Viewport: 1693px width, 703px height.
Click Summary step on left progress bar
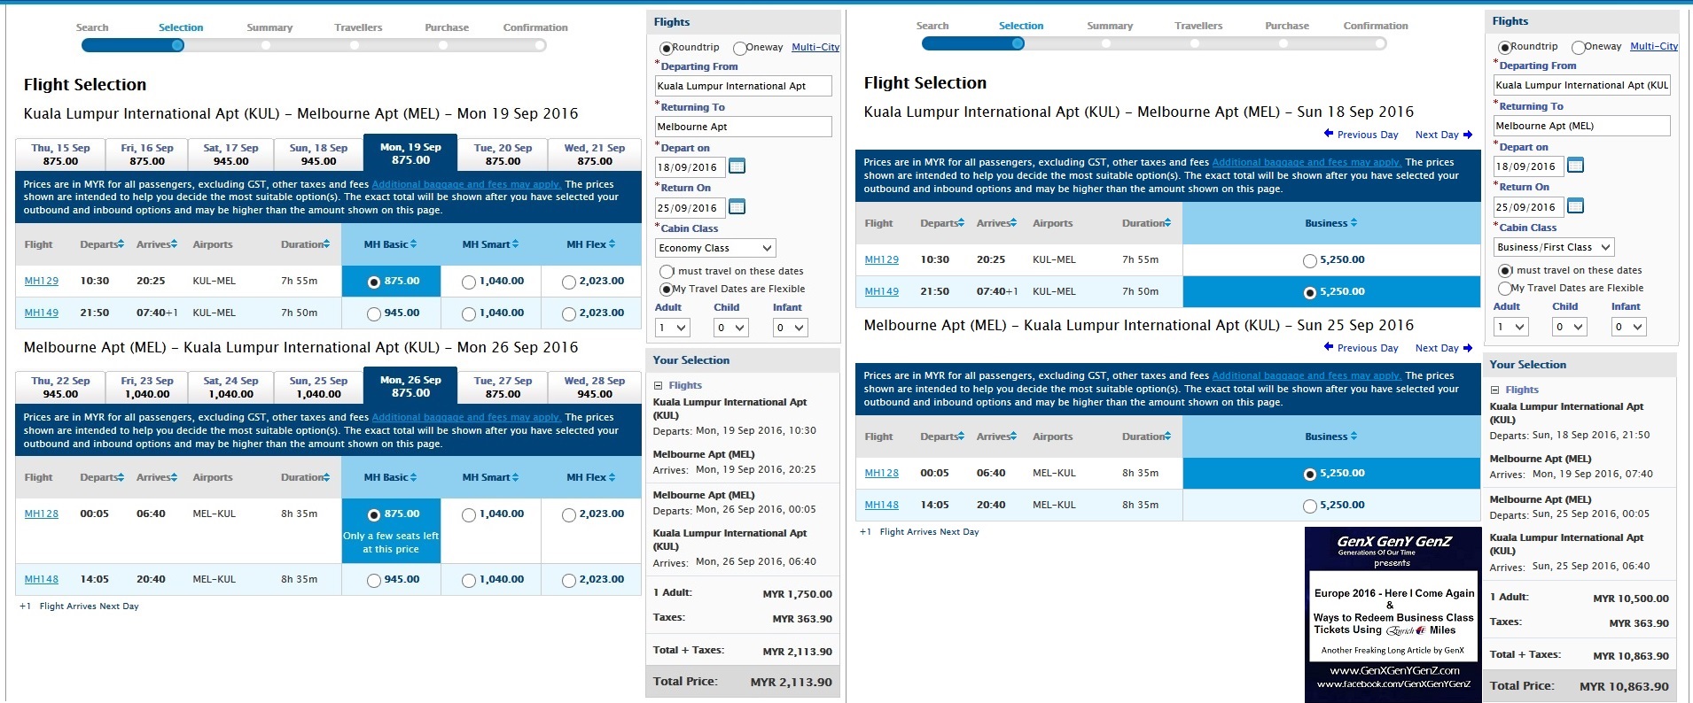(x=269, y=27)
